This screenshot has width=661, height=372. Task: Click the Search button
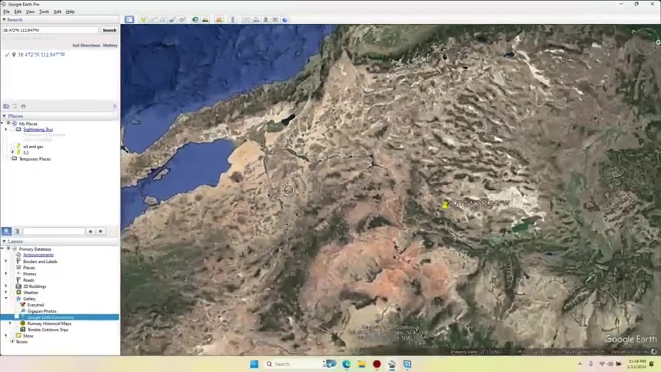click(x=109, y=30)
